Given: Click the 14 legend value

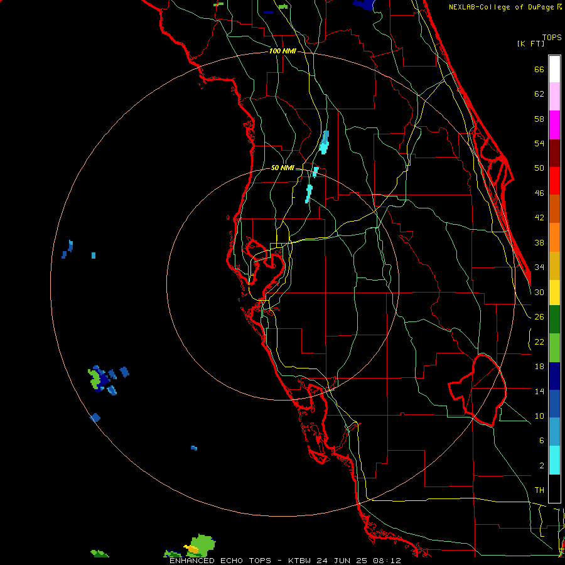Looking at the screenshot, I should (539, 391).
